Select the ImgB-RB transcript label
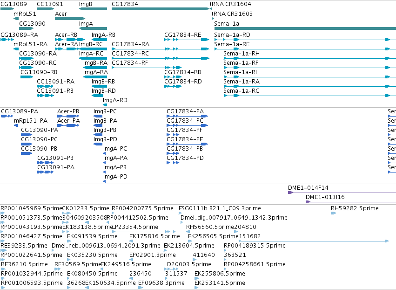 pyautogui.click(x=103, y=82)
